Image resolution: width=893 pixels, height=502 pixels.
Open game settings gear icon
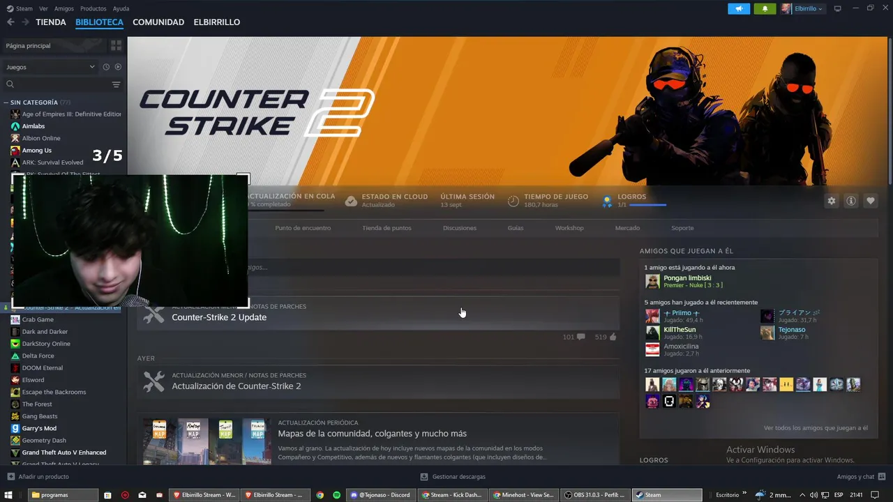tap(832, 201)
